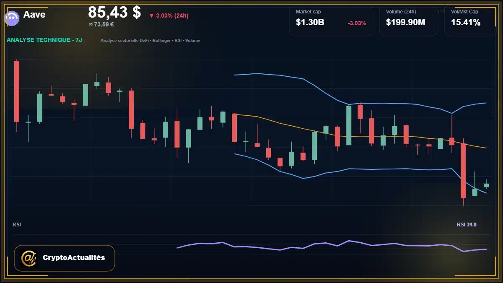
Task: Click the red down-triangle next to 3.03% (24h)
Action: [x=151, y=16]
